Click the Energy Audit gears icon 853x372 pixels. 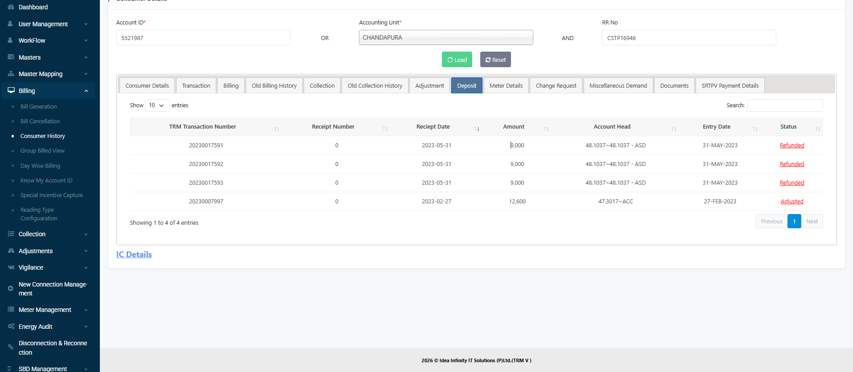11,327
